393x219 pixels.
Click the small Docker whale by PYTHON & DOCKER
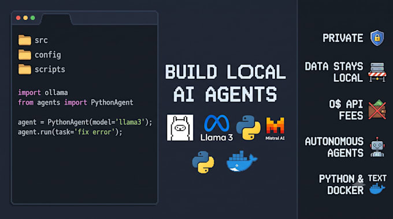pos(377,189)
